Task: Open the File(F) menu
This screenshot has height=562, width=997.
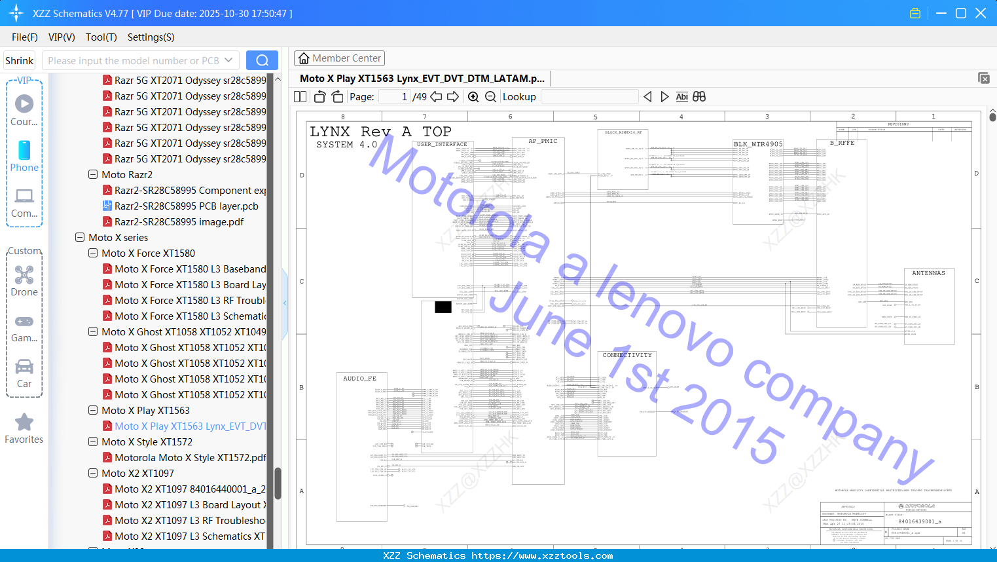Action: 25,37
